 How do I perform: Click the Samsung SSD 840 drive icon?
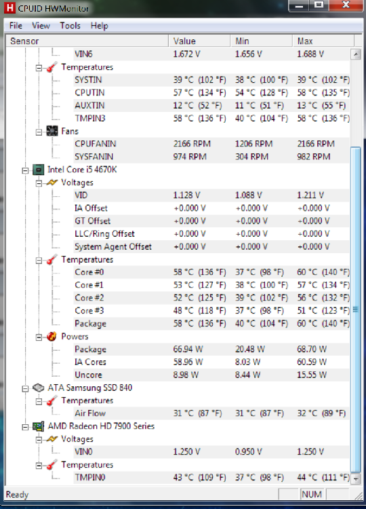(x=39, y=388)
